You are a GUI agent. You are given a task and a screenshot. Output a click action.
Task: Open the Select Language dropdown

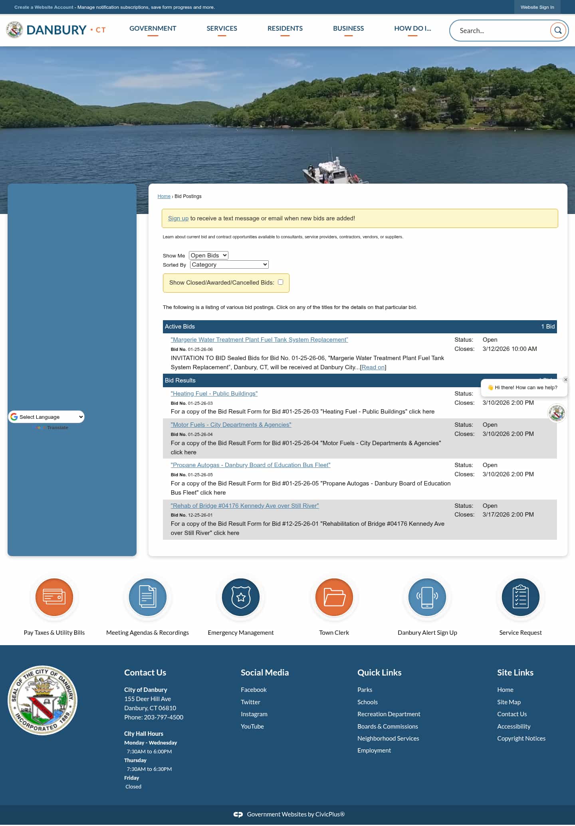coord(46,417)
